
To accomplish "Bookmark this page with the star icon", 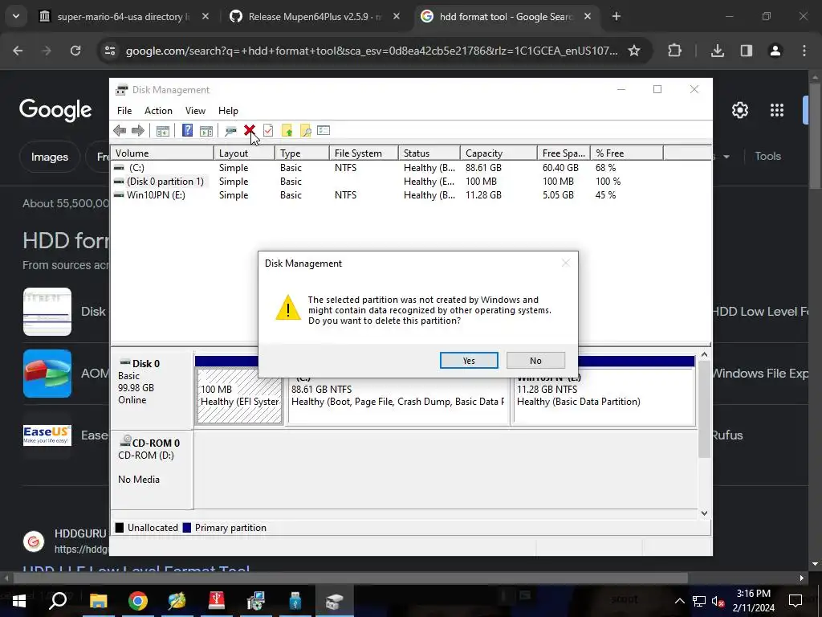I will point(634,51).
